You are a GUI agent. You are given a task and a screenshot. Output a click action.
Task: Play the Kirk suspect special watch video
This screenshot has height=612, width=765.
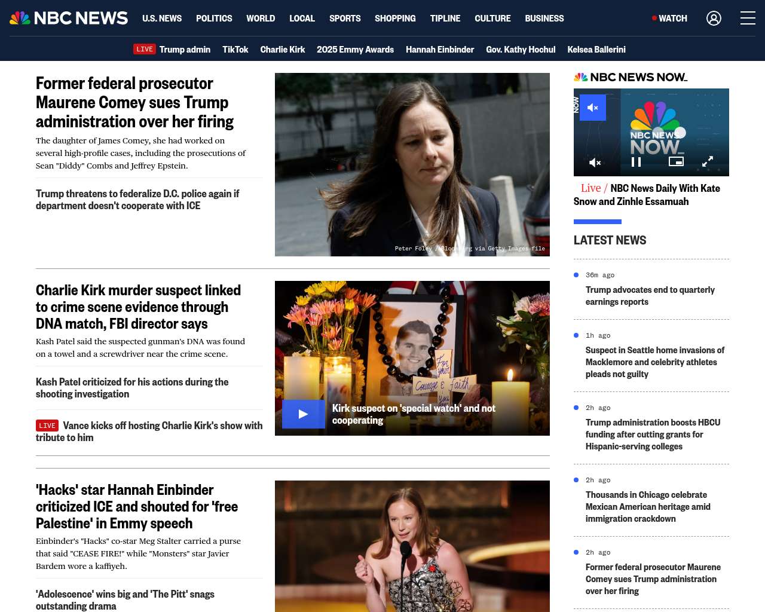pos(304,414)
